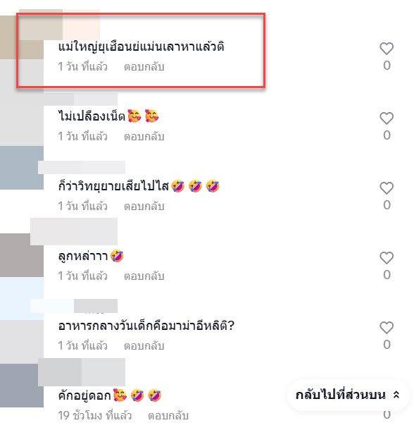Image resolution: width=414 pixels, height=430 pixels.
Task: Click the up chevrons in 'กลับไปที่ส่วนบน'
Action: click(396, 395)
